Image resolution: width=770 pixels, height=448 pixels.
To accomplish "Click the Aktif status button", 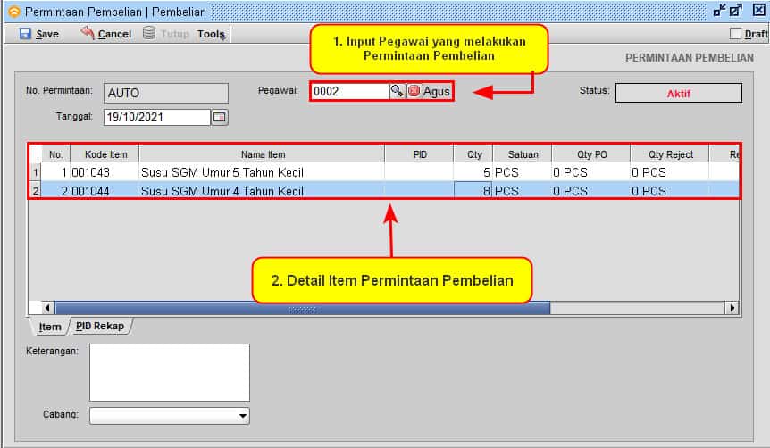I will pyautogui.click(x=678, y=93).
